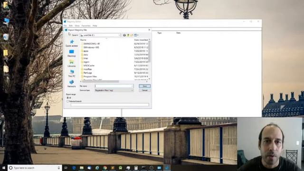
Task: Click the Cancel button
Action: (144, 90)
